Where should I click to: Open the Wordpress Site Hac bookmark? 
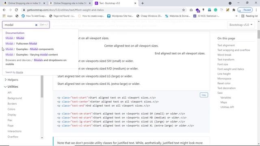[120, 16]
